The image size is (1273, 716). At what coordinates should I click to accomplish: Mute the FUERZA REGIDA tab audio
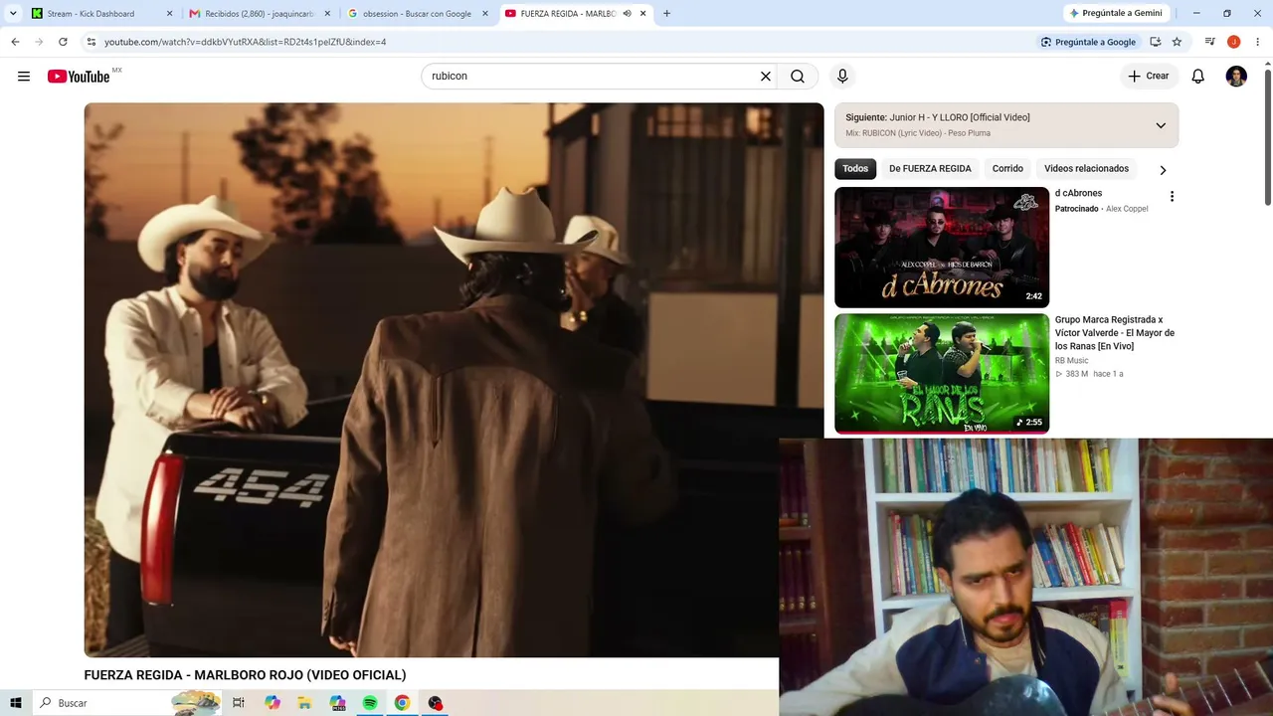627,14
